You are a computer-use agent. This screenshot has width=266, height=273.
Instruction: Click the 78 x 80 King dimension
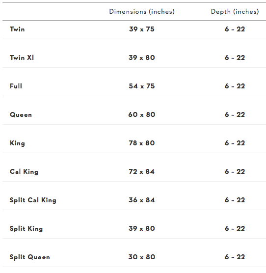(x=142, y=143)
